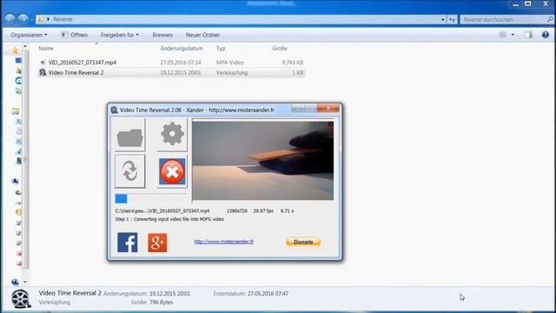This screenshot has width=556, height=313.
Task: Click the Step 1 status message
Action: (x=169, y=219)
